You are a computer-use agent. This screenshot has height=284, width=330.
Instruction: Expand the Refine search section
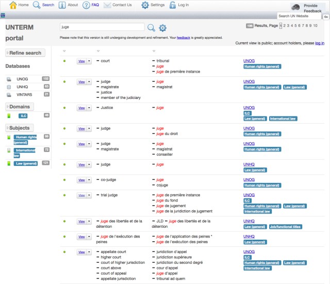tap(25, 53)
